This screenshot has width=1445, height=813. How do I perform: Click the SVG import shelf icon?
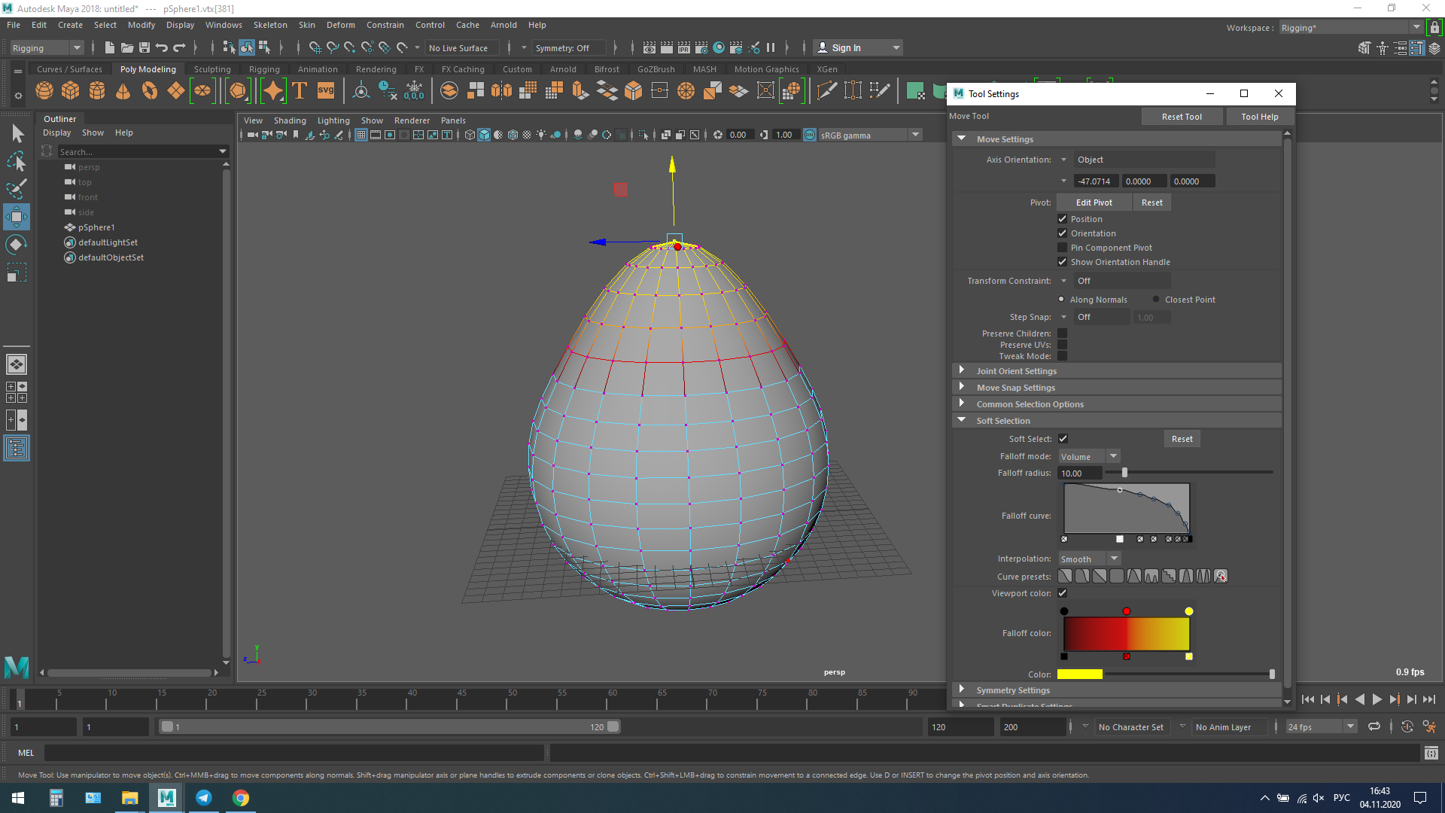[326, 91]
